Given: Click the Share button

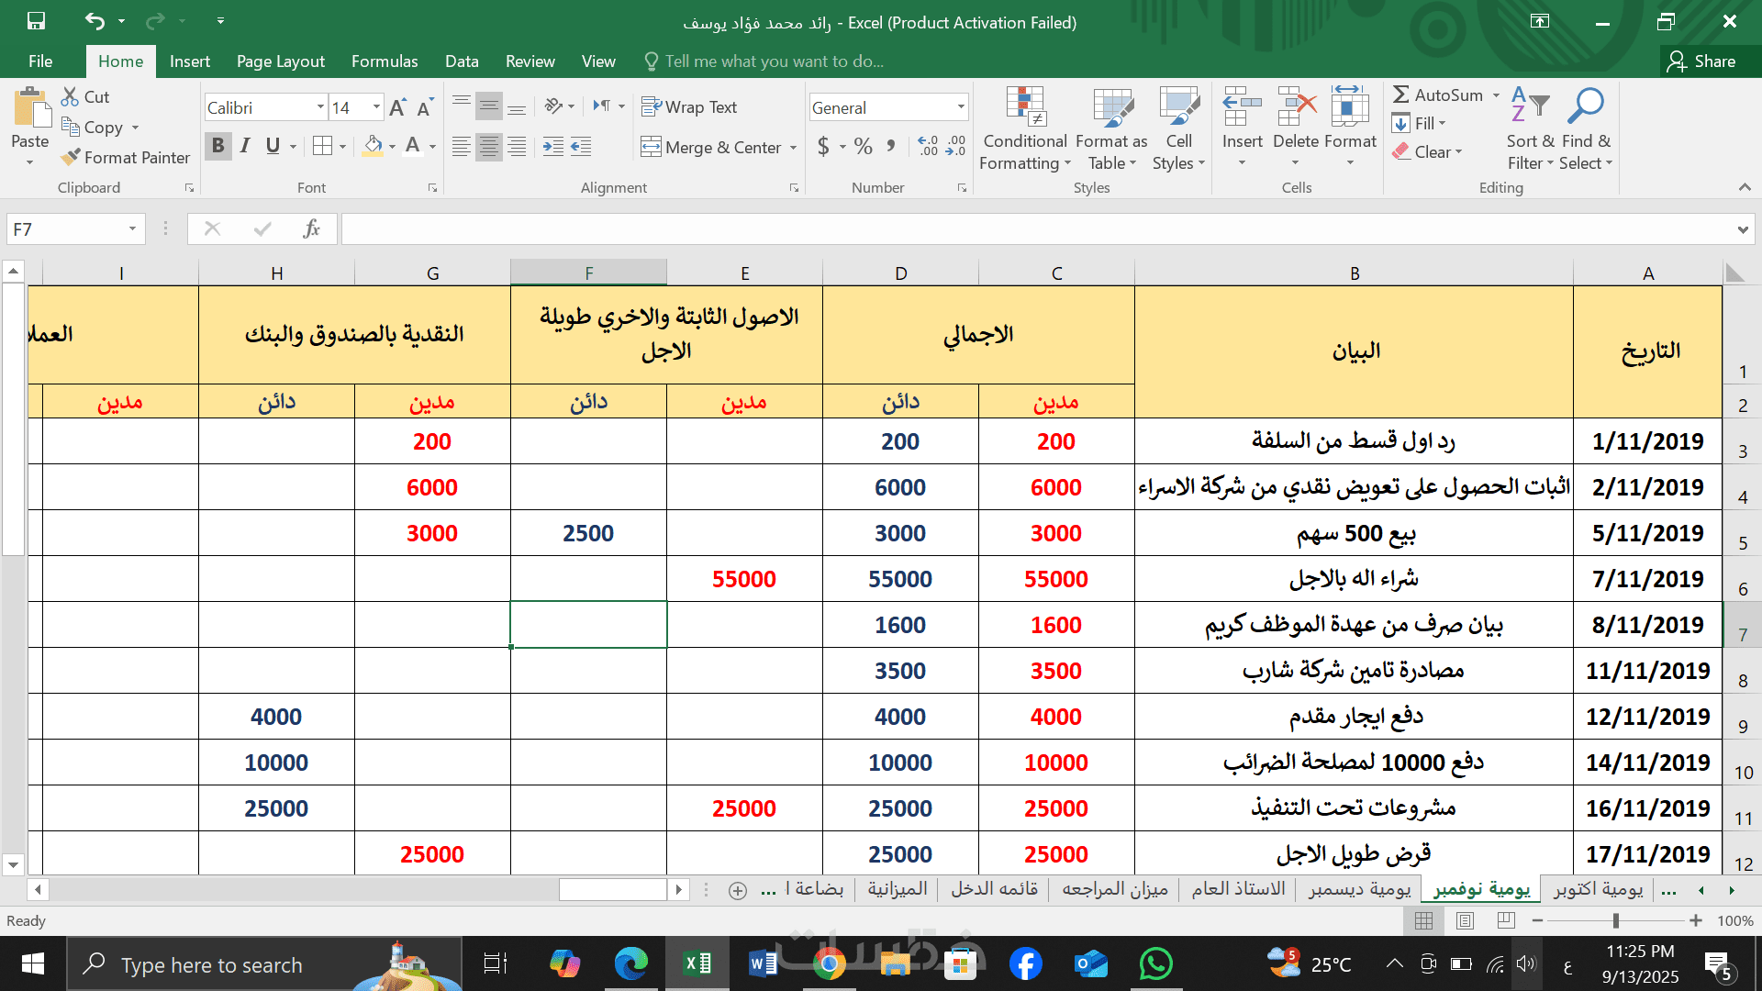Looking at the screenshot, I should [1701, 61].
